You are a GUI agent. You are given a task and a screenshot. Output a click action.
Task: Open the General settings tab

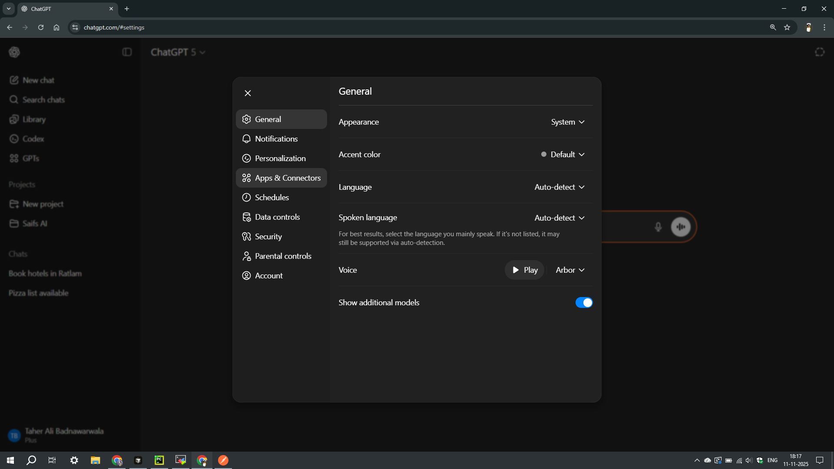click(281, 119)
